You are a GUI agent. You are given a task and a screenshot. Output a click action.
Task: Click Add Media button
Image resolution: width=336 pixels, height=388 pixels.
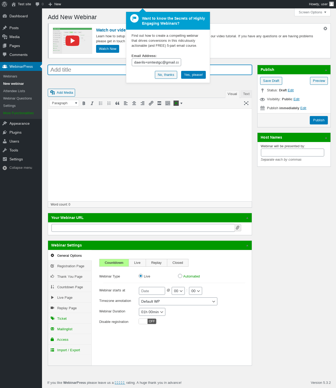click(61, 93)
